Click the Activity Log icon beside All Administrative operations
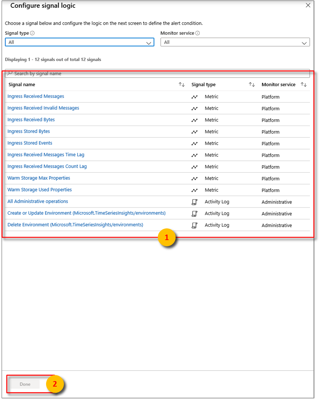The image size is (320, 399). (194, 202)
